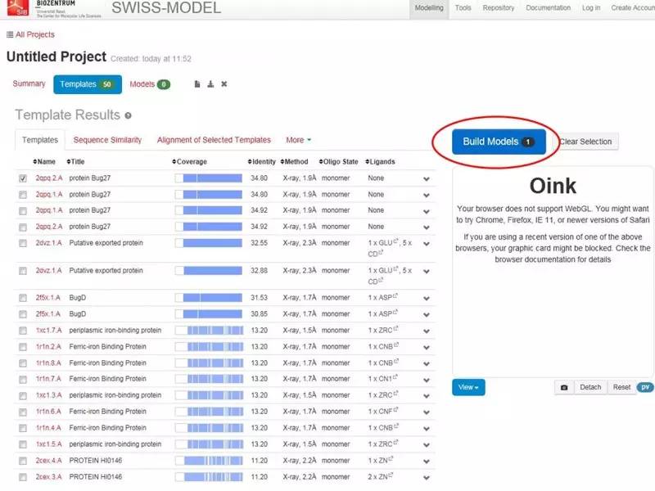Image resolution: width=655 pixels, height=491 pixels.
Task: Open external link icon beside ASP in BugD 31.53 row
Action: 395,296
